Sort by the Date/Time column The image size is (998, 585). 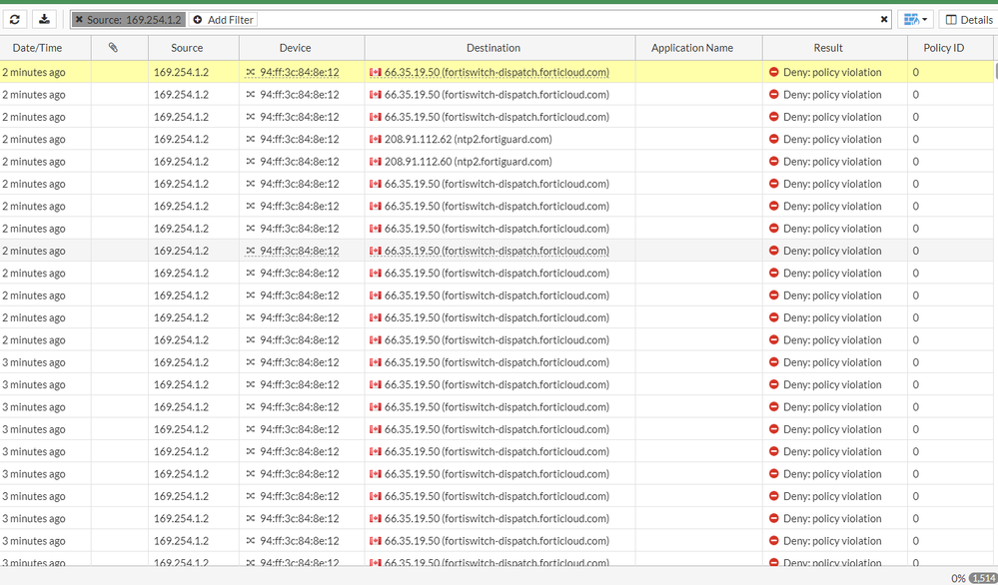point(37,48)
